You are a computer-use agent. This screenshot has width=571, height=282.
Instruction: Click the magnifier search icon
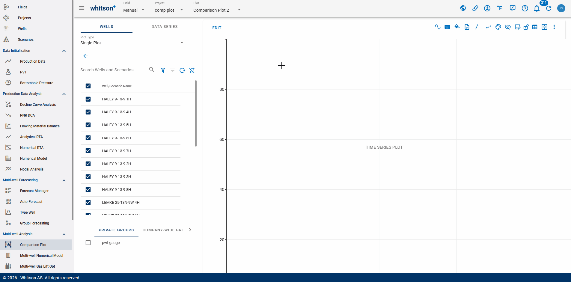[x=152, y=70]
